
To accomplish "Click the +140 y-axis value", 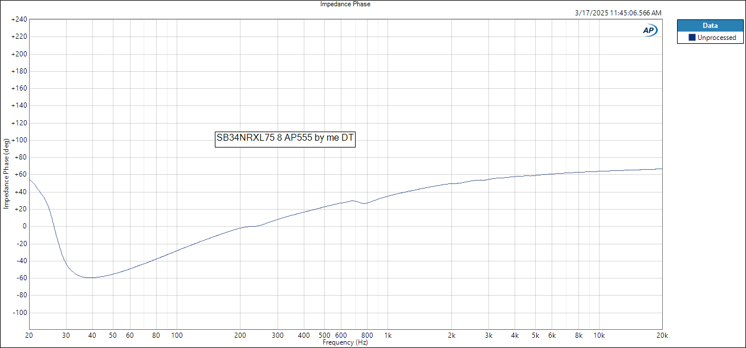I will (19, 105).
